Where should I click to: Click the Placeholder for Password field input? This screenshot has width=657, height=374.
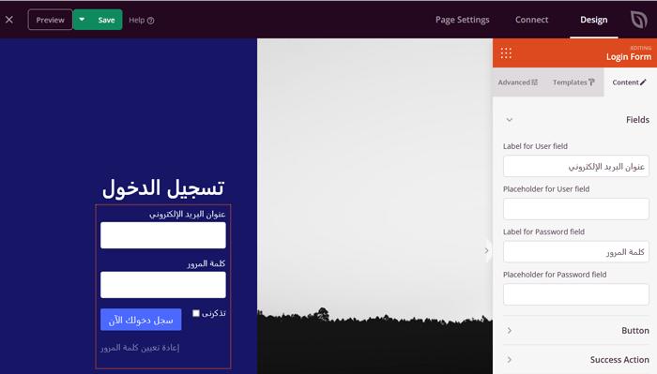[576, 294]
